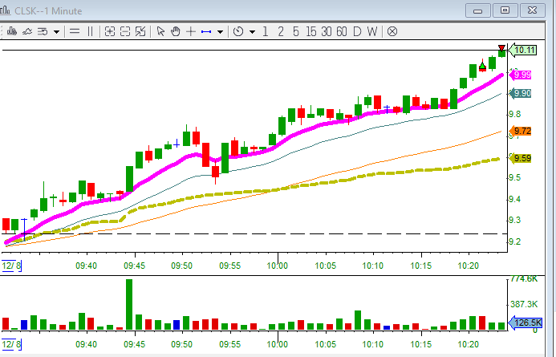Image resolution: width=556 pixels, height=357 pixels.
Task: Open dropdown arrow beside the indicators list icon
Action: 56,32
